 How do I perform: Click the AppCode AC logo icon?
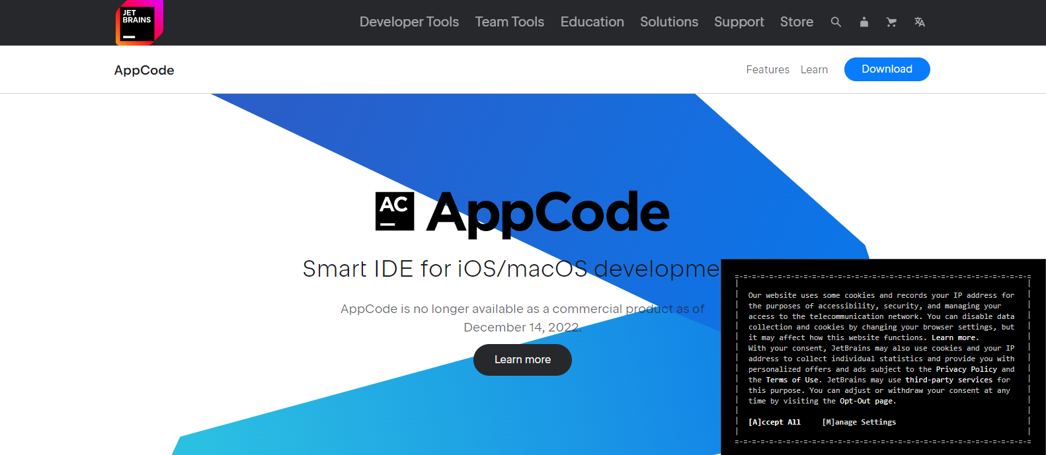click(x=395, y=211)
